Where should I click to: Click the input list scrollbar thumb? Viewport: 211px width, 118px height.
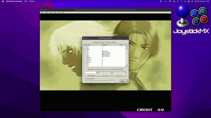[x=126, y=48]
